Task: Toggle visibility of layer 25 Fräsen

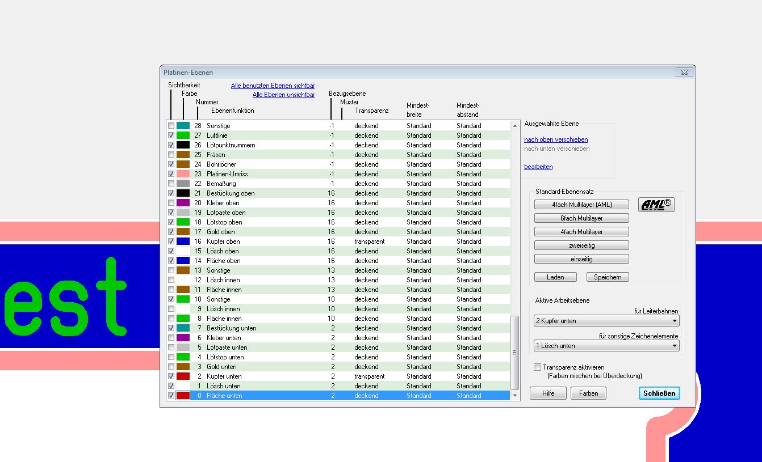Action: point(171,155)
